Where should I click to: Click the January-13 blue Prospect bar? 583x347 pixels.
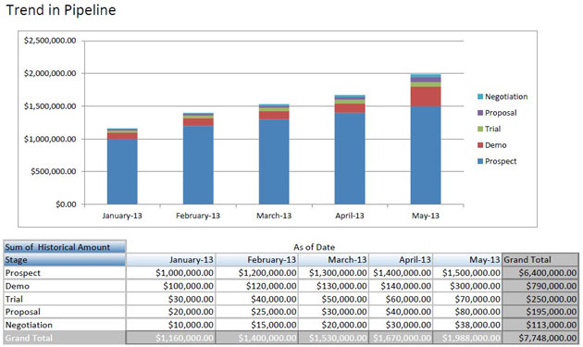(x=122, y=171)
